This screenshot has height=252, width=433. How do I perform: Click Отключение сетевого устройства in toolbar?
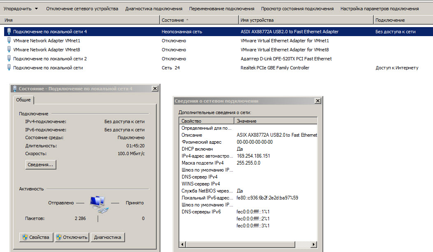[x=82, y=9]
